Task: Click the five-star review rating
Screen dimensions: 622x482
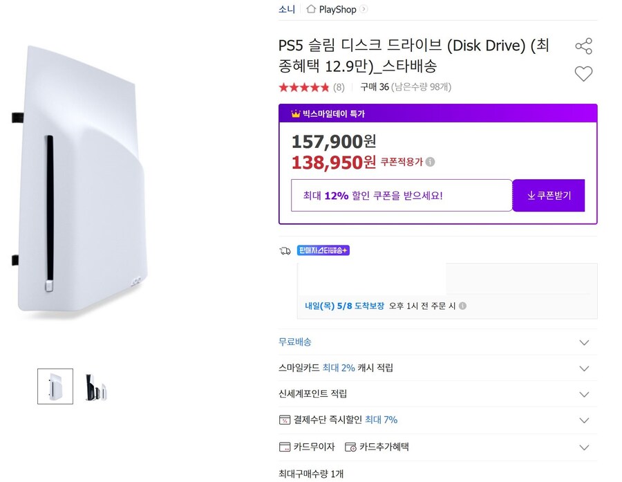Action: (x=303, y=87)
